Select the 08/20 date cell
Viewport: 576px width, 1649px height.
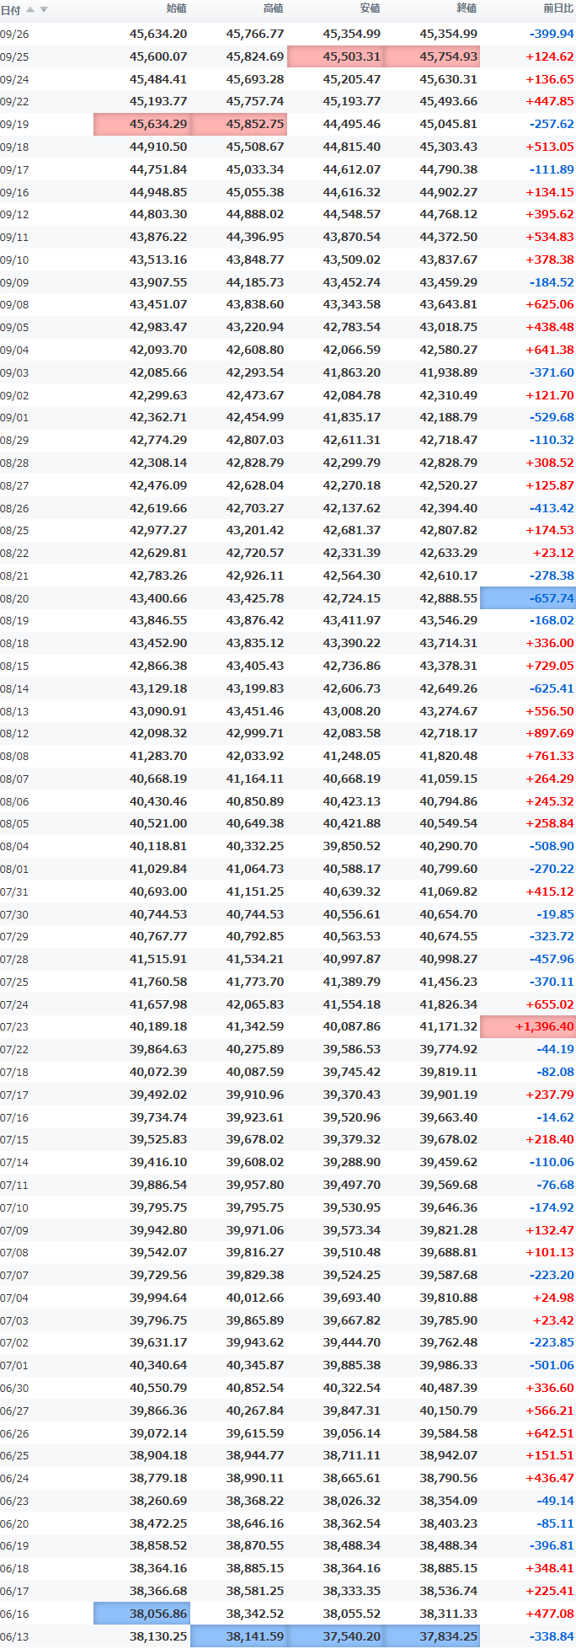(14, 598)
